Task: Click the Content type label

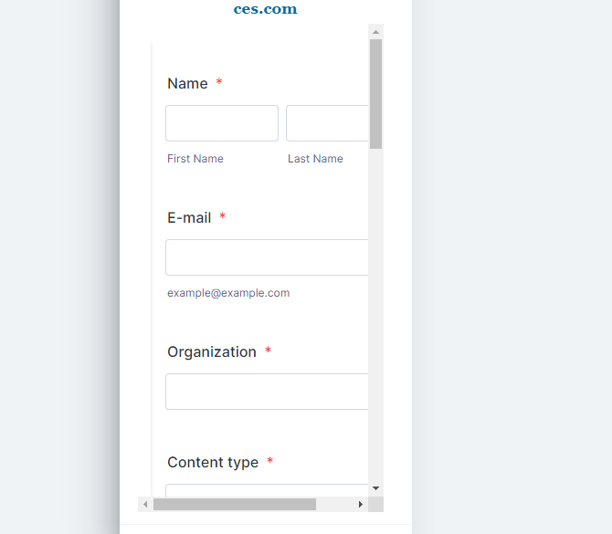Action: pos(213,462)
